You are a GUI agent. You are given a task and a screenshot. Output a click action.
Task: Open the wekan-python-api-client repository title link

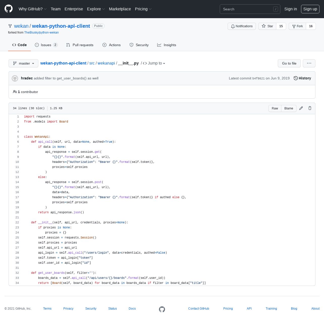coord(61,26)
